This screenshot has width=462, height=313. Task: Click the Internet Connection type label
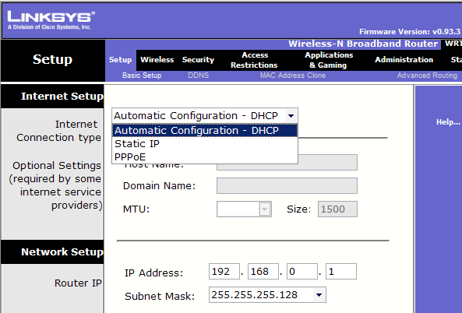58,131
